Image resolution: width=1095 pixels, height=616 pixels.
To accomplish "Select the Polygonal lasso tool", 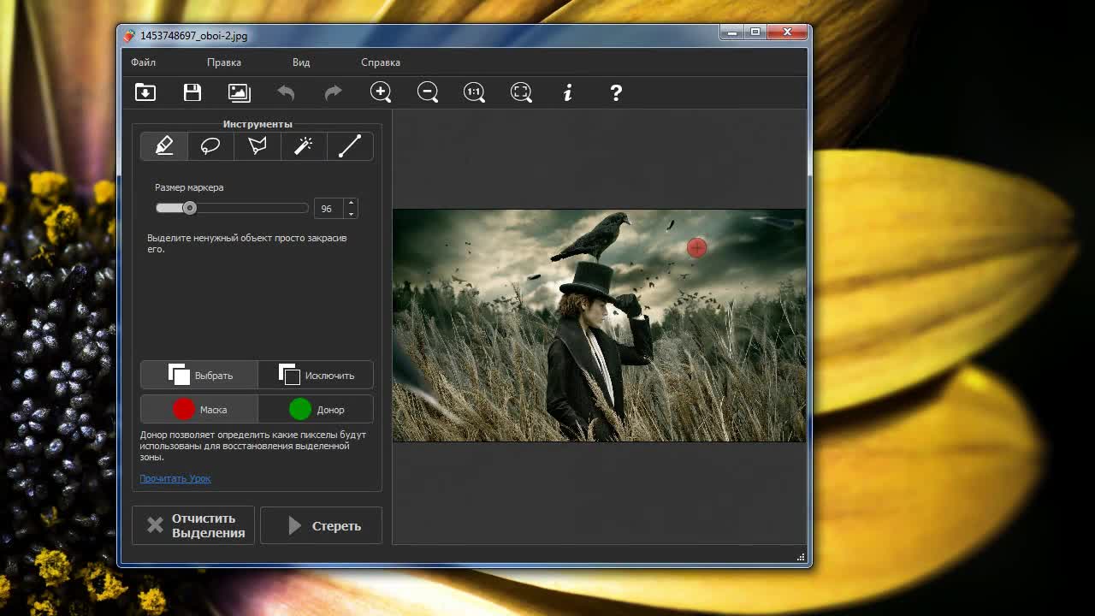I will [x=257, y=146].
